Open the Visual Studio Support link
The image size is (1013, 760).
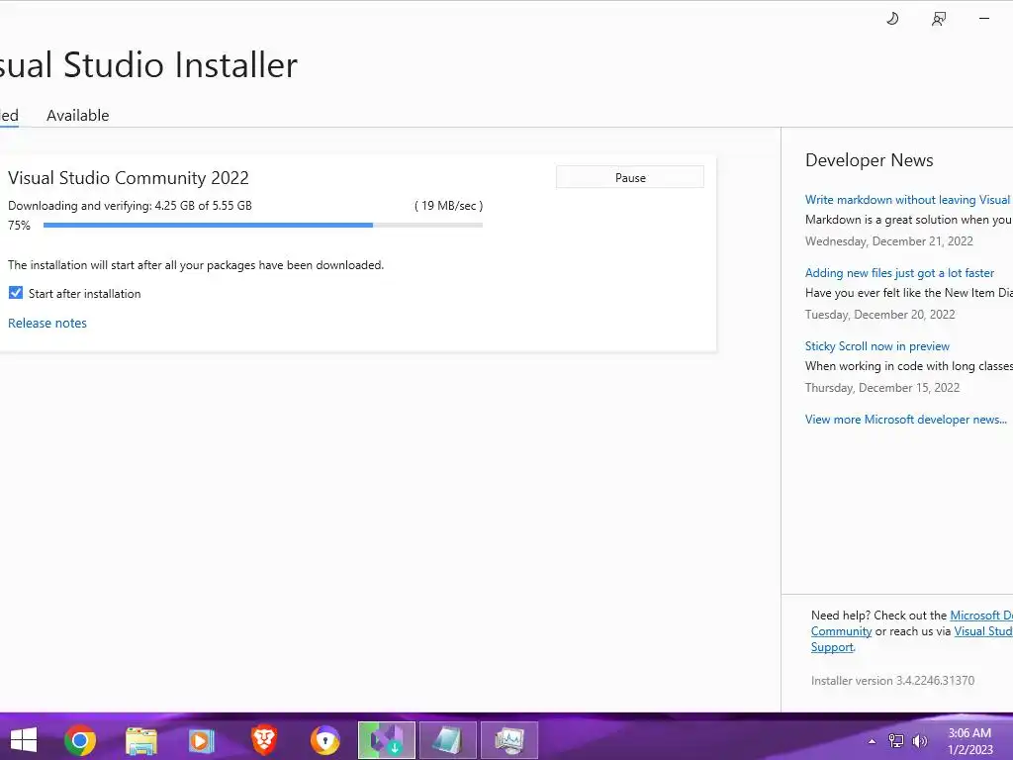[x=982, y=631]
